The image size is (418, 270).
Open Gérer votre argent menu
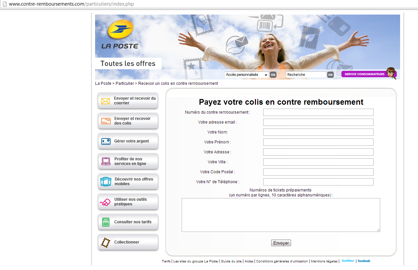[128, 141]
